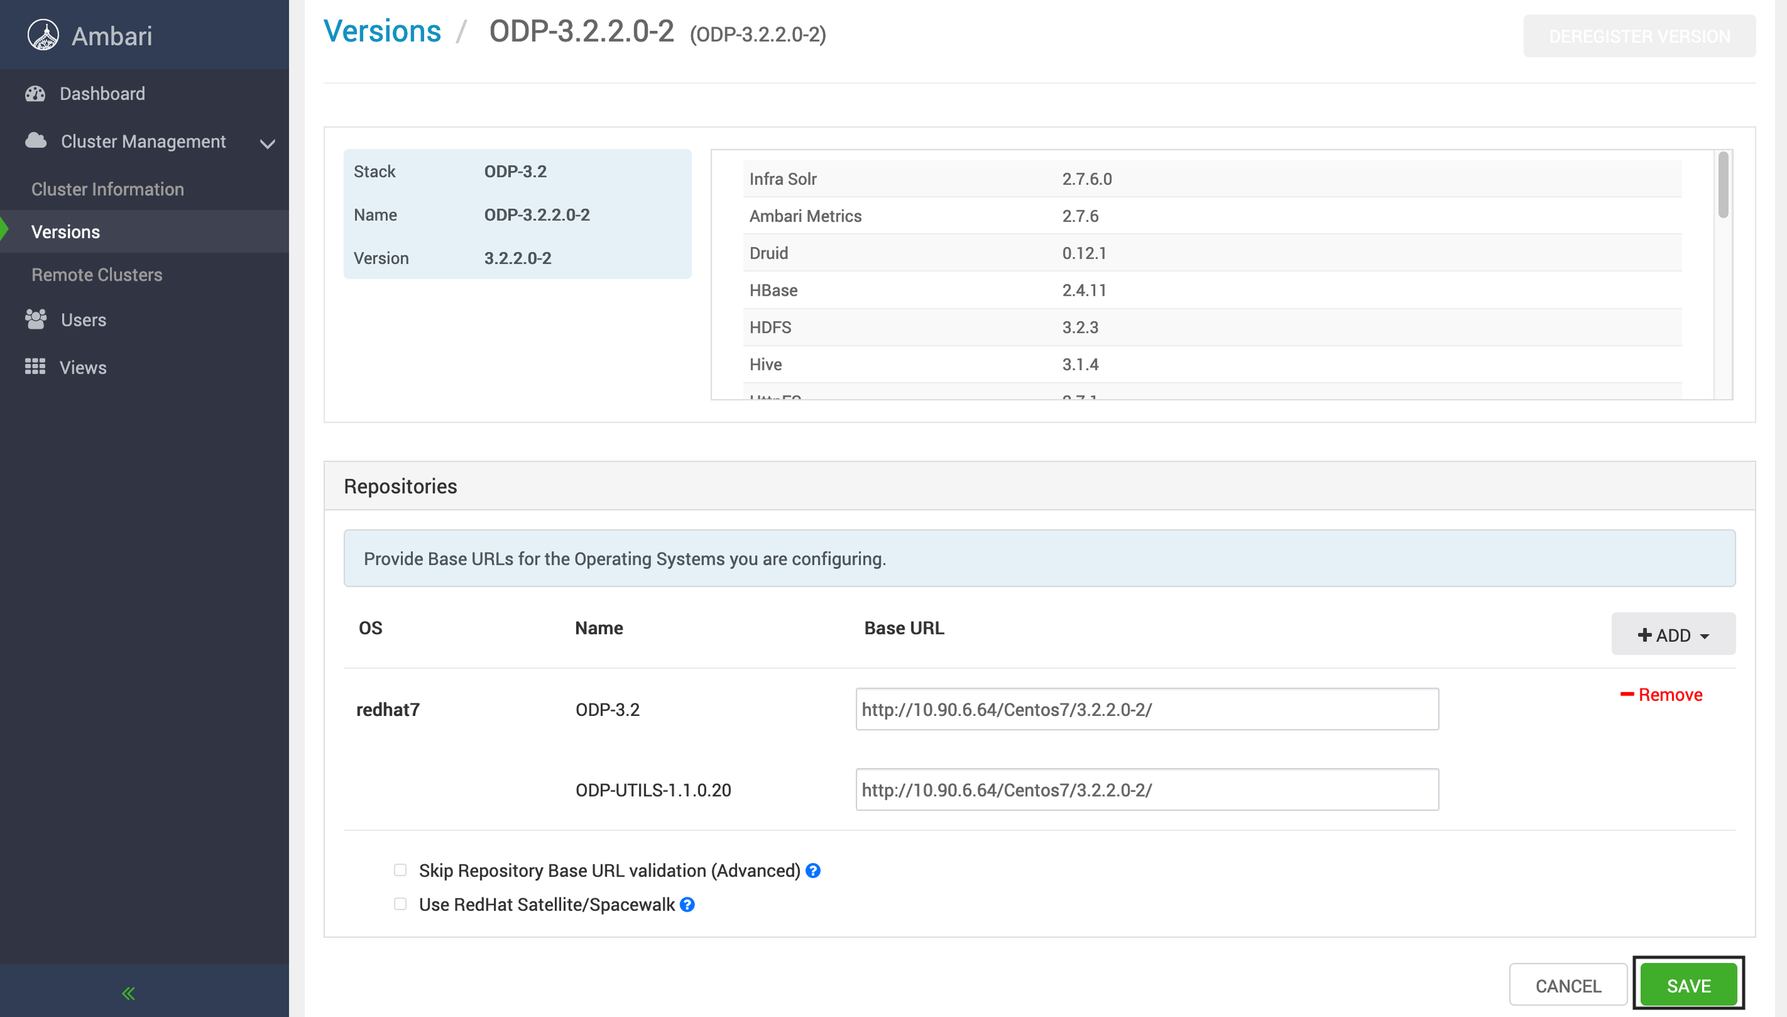Click the ODP-UTILS-1.1.0.20 repository name
1787x1017 pixels.
tap(653, 790)
